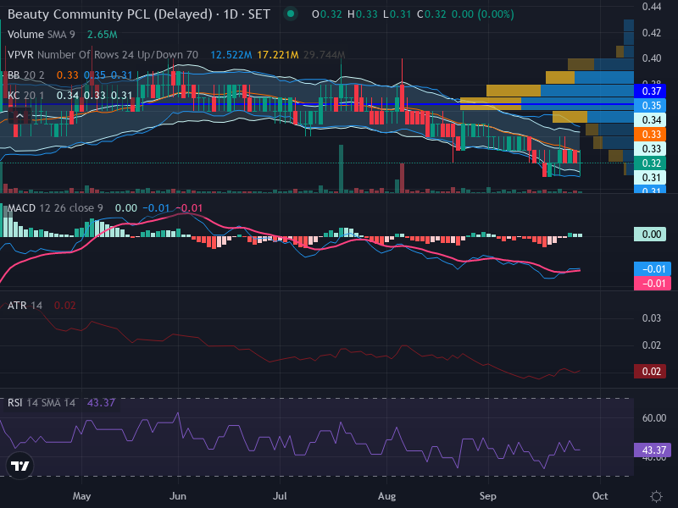
Task: Click the blue 0.37 price label
Action: pyautogui.click(x=651, y=91)
